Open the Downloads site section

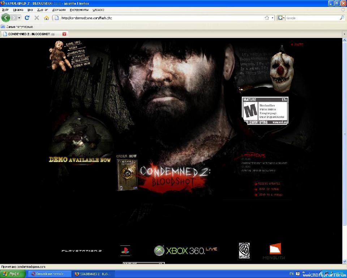(80, 60)
